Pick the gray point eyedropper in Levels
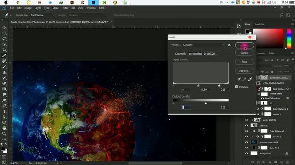This screenshot has width=295, height=165. click(x=244, y=79)
